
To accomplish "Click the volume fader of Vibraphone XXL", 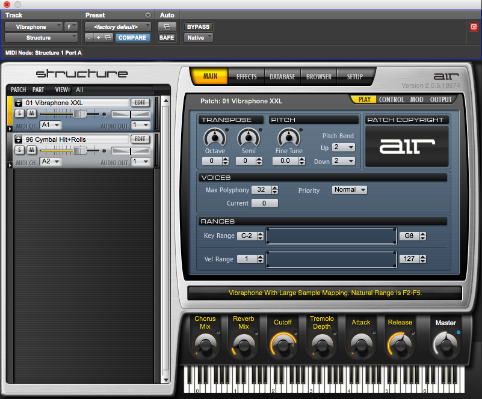I will (x=79, y=114).
